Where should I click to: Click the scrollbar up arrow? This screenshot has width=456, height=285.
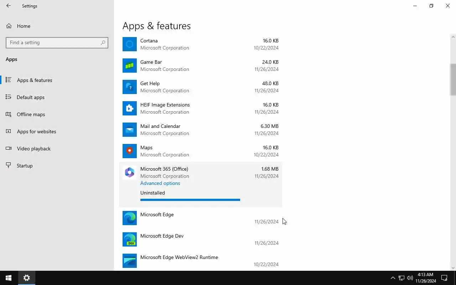[453, 37]
